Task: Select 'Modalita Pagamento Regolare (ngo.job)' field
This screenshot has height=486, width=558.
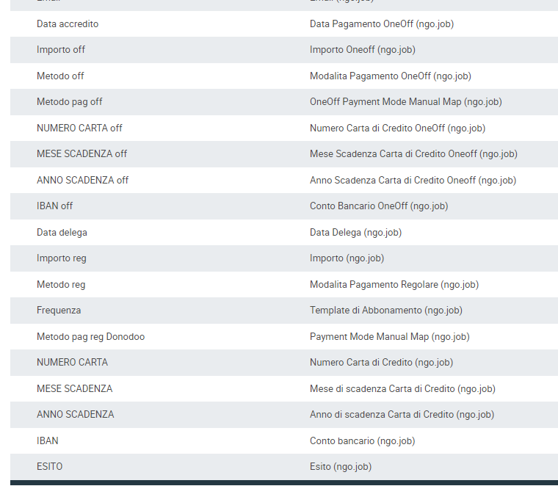Action: [394, 285]
